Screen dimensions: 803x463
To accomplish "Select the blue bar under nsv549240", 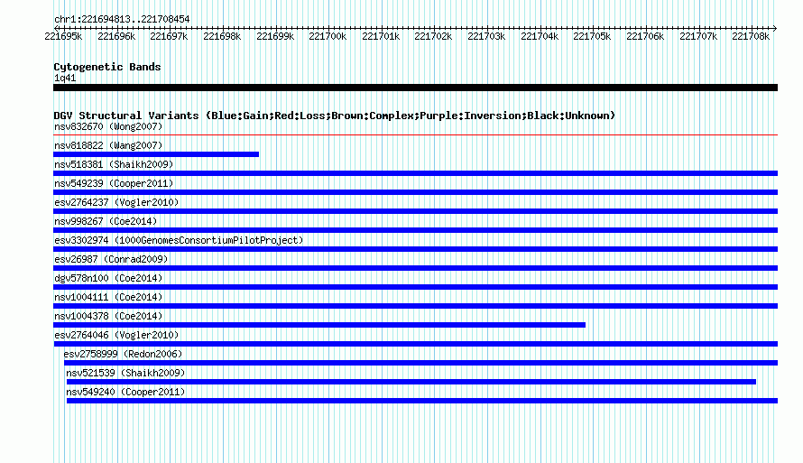I will point(422,401).
